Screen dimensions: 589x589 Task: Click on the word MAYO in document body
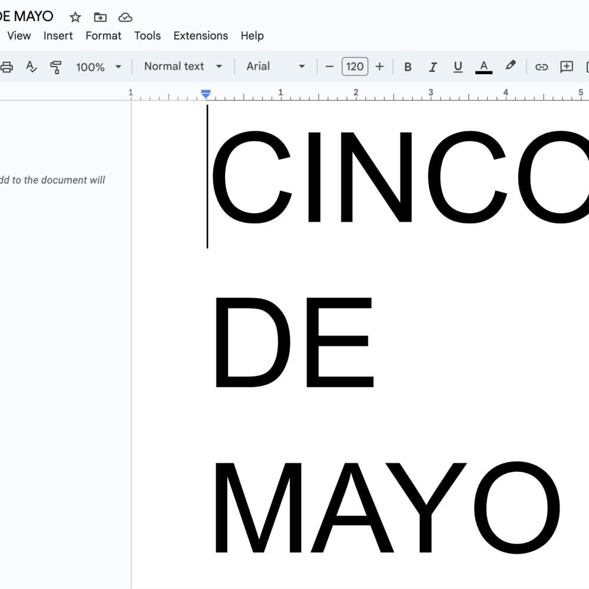point(388,508)
